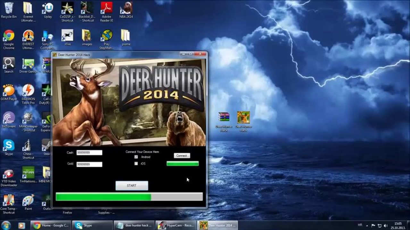
Task: Open the Action Center flag icon
Action: pos(373,225)
